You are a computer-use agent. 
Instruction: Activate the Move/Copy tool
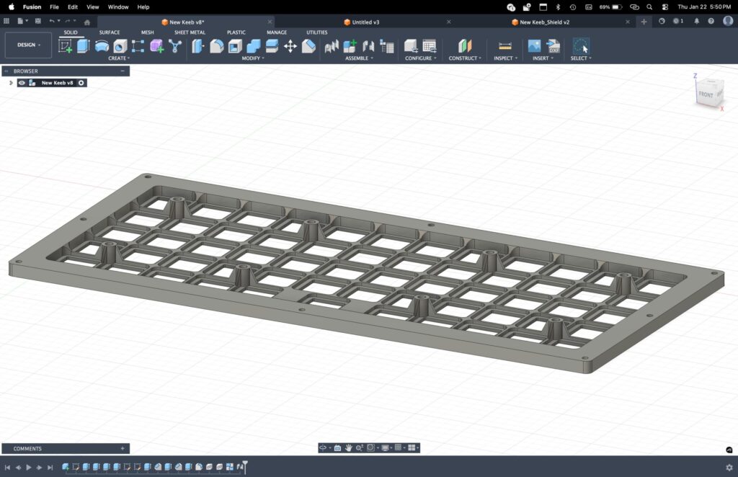pos(290,46)
